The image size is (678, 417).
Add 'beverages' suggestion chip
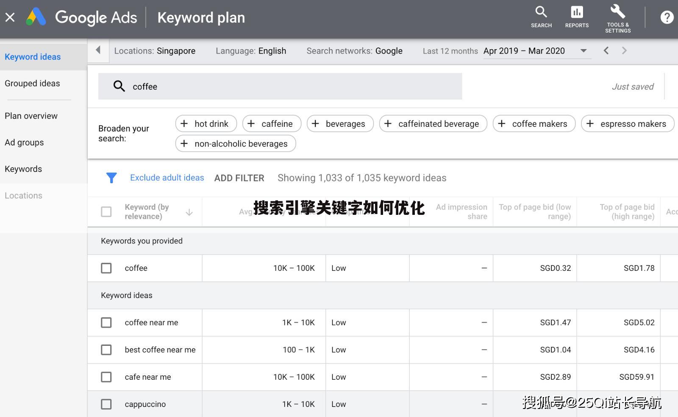click(340, 124)
